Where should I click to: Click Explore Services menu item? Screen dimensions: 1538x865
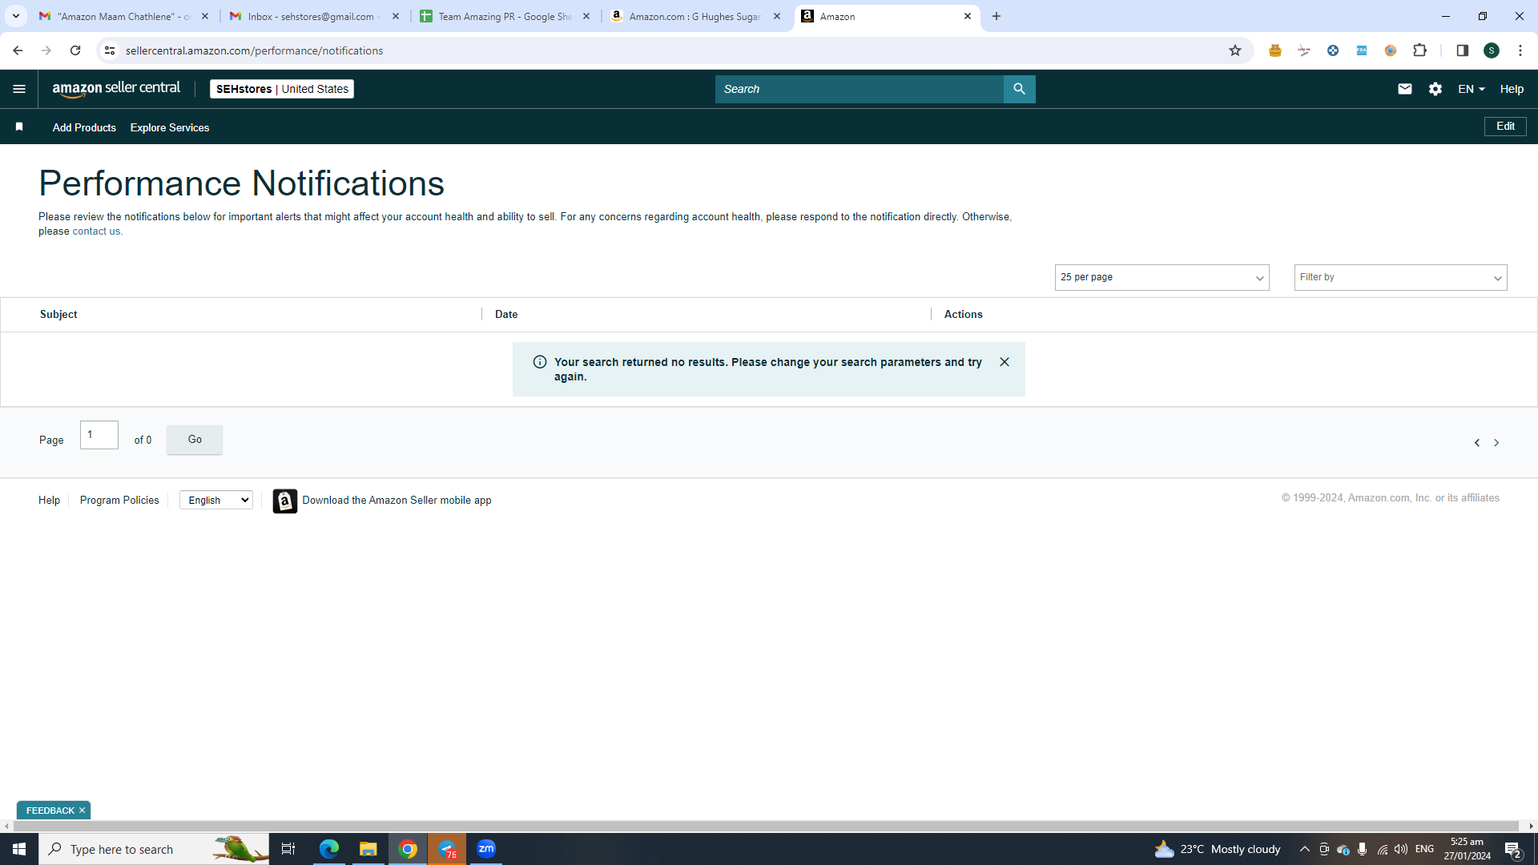[x=170, y=127]
